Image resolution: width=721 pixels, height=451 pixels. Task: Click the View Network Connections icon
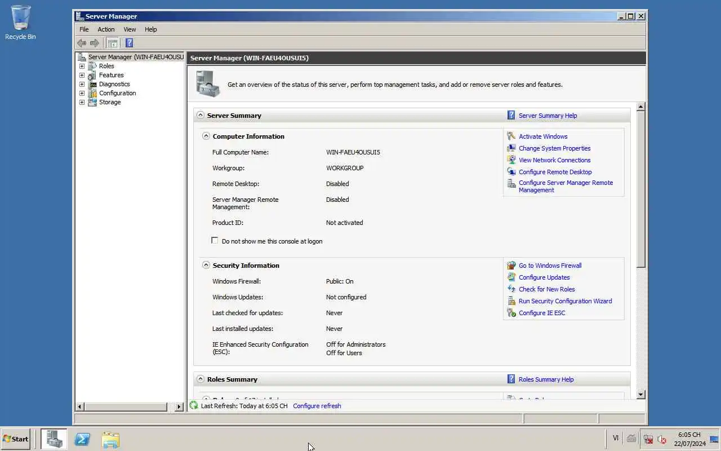point(511,160)
